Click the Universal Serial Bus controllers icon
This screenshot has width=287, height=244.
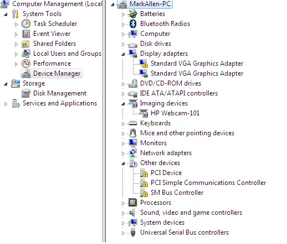click(x=133, y=232)
